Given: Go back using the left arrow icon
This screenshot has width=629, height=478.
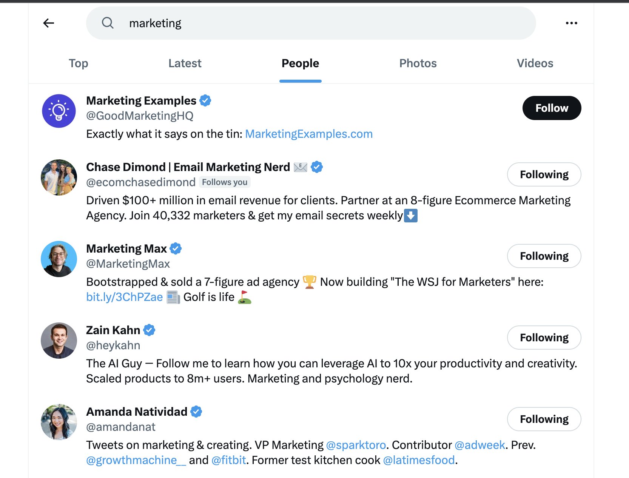Looking at the screenshot, I should [x=49, y=23].
